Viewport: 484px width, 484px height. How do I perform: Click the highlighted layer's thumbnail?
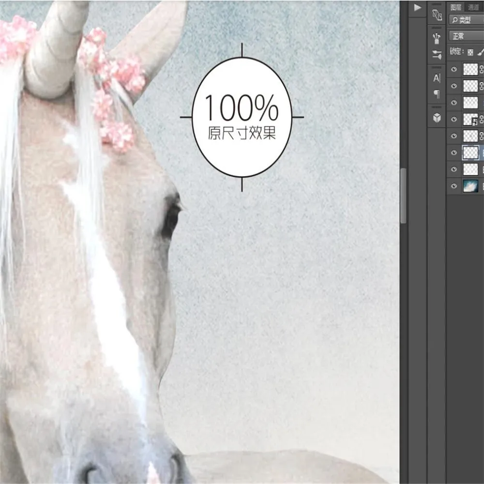tap(470, 152)
